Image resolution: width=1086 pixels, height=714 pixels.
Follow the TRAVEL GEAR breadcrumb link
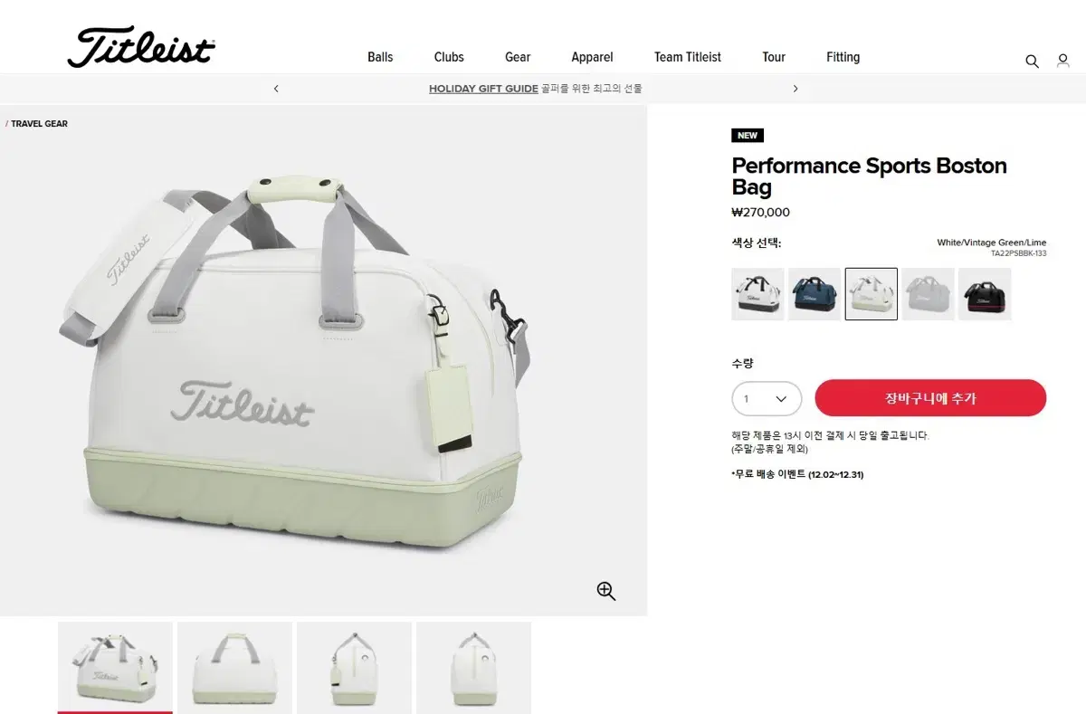click(39, 124)
